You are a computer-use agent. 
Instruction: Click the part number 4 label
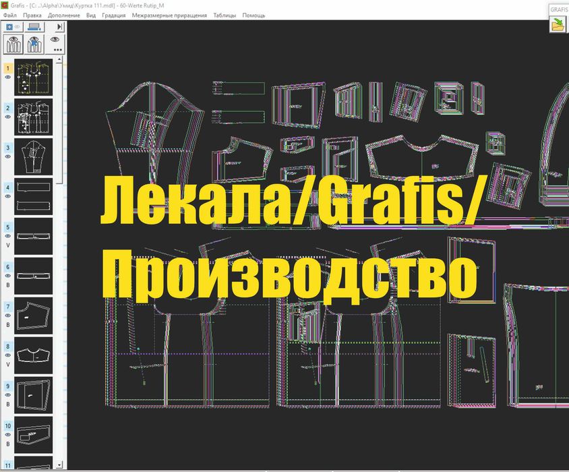8,187
